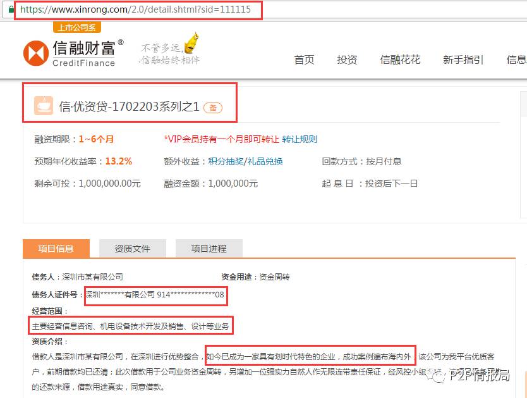The width and height of the screenshot is (527, 398).
Task: Switch to the 资质文件 tab
Action: coord(133,249)
